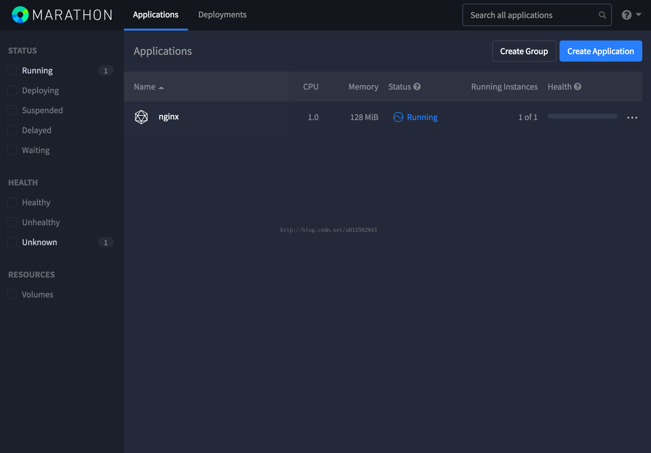651x453 pixels.
Task: Check the Deploying status filter
Action: tap(12, 90)
